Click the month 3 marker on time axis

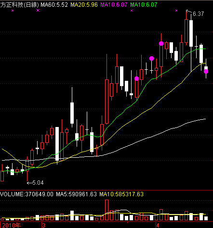(x=44, y=225)
